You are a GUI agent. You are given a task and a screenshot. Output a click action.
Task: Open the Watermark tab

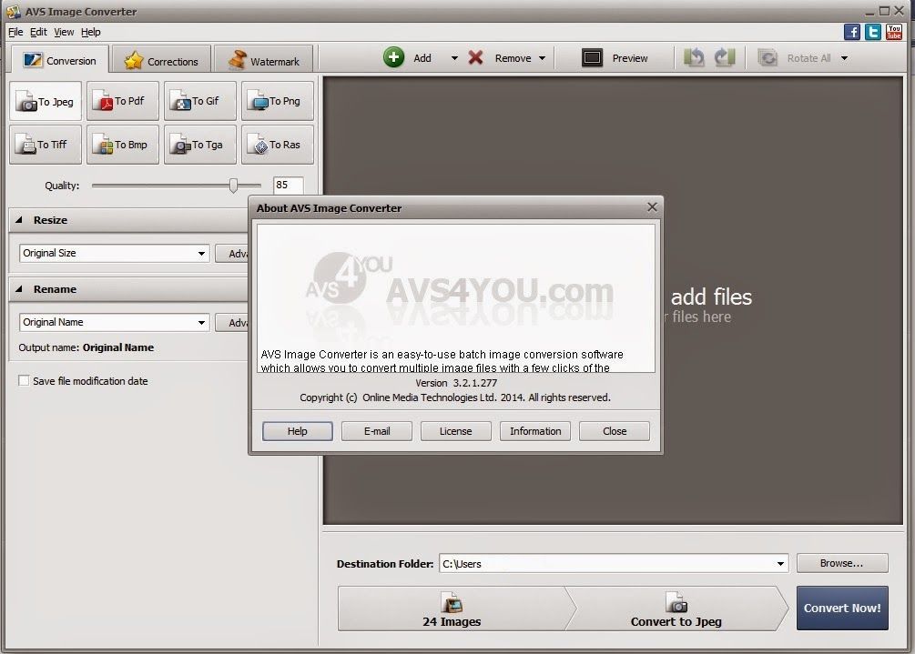pyautogui.click(x=263, y=61)
